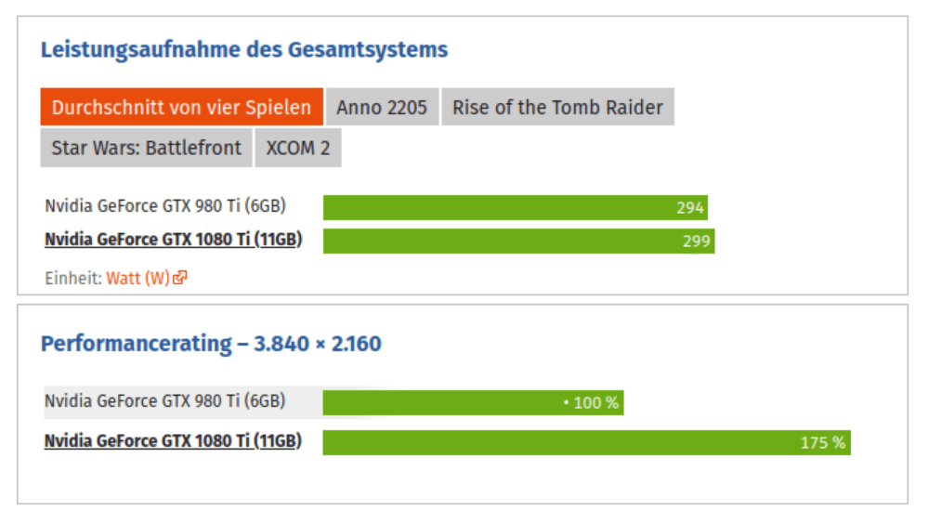Screen dimensions: 928x510
Task: Select the XCOM 2 tab
Action: [x=297, y=148]
